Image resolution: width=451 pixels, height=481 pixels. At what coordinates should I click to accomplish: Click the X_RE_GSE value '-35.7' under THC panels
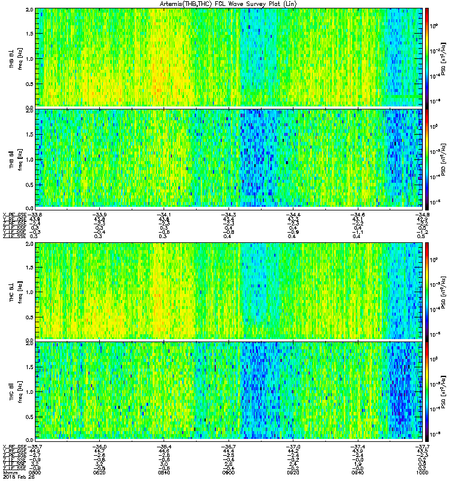click(34, 447)
